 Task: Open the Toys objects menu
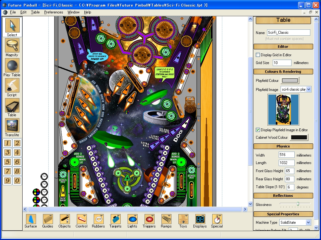pos(183,221)
